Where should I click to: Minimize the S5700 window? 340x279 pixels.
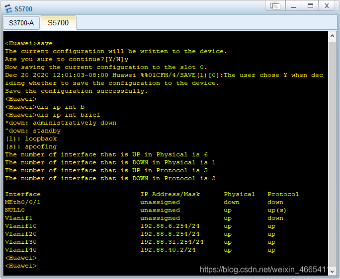click(x=294, y=5)
